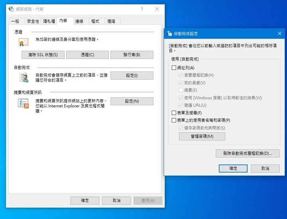Click the 摘要和網頁快訊 section heading
The height and width of the screenshot is (219, 287).
(28, 93)
